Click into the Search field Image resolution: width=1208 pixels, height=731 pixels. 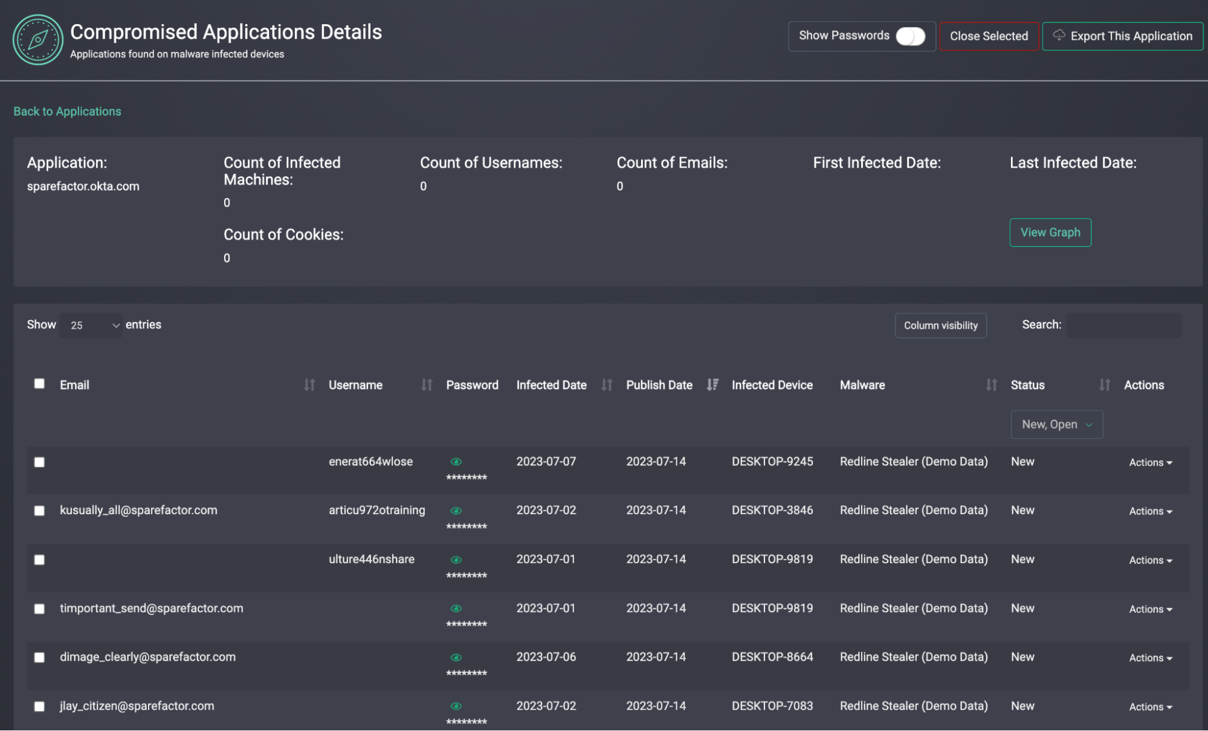[1123, 325]
